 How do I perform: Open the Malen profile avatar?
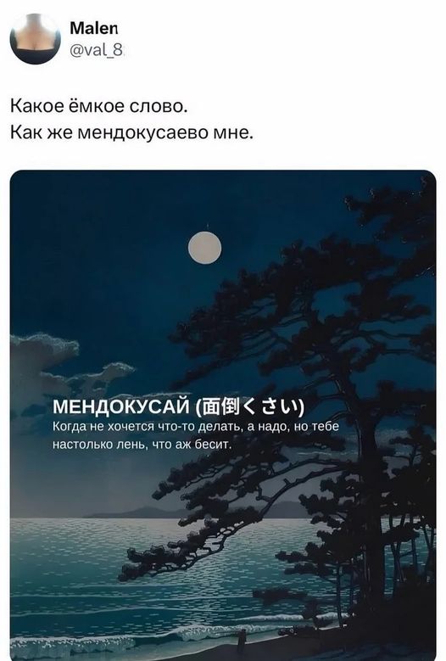tap(36, 39)
